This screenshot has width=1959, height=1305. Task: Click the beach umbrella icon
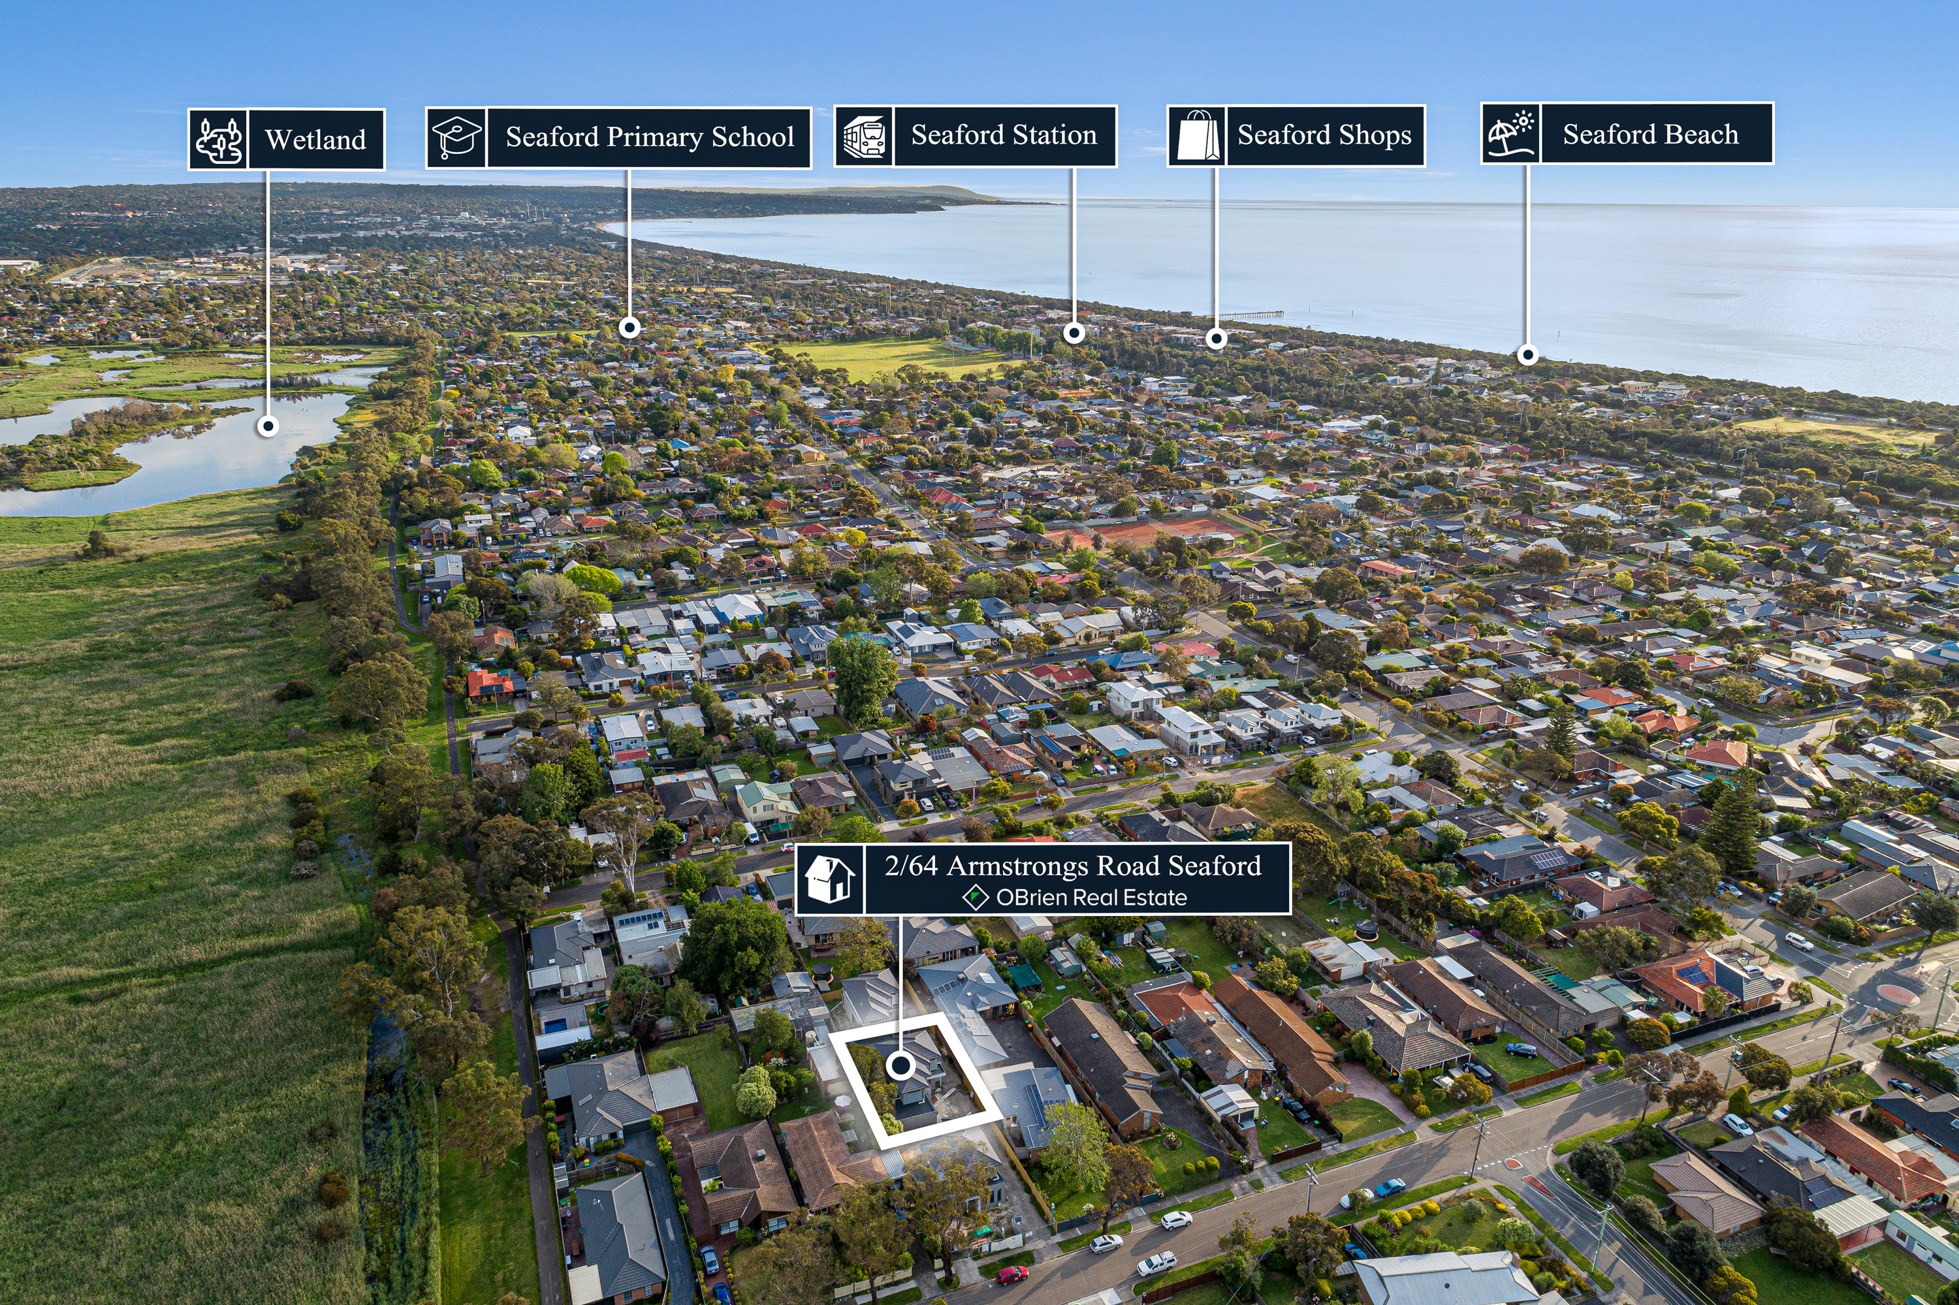point(1511,133)
